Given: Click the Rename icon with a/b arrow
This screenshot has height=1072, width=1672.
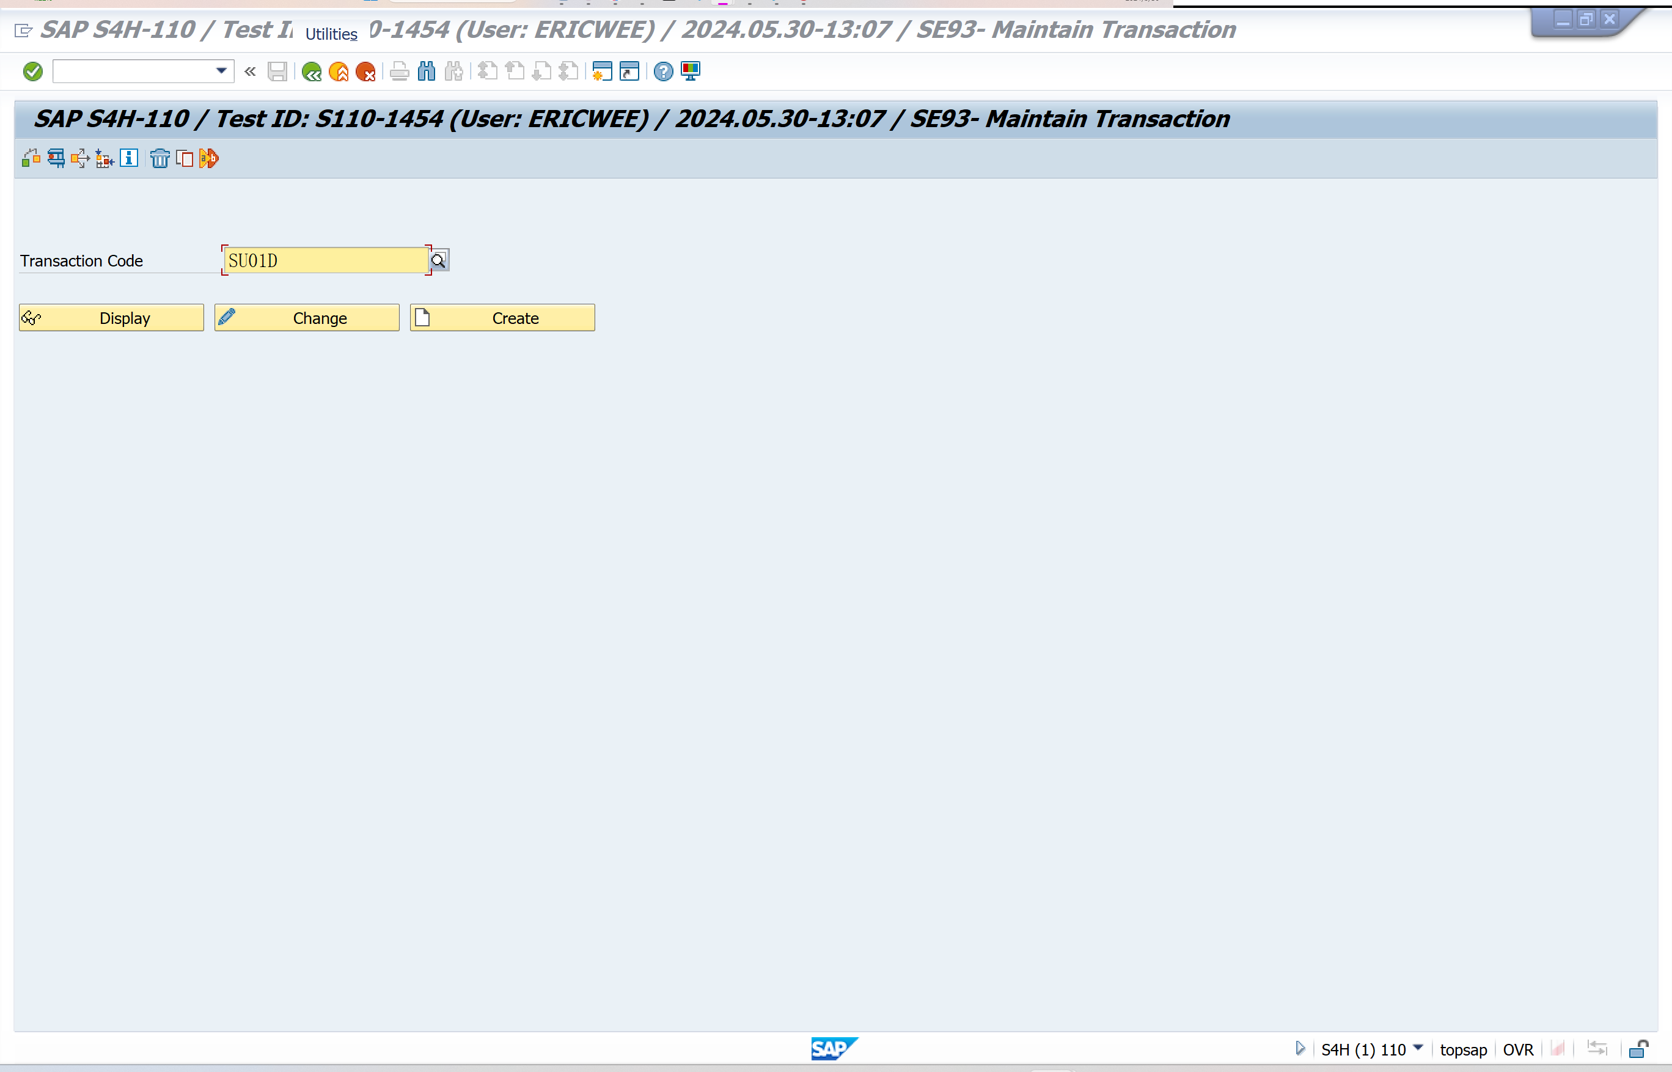Looking at the screenshot, I should (x=209, y=159).
